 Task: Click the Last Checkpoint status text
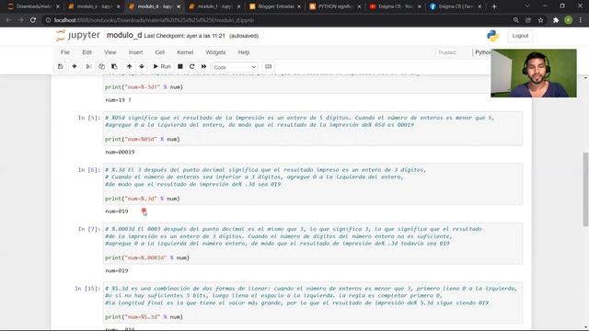(184, 36)
